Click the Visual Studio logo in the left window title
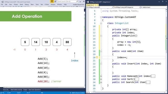 click(2, 2)
